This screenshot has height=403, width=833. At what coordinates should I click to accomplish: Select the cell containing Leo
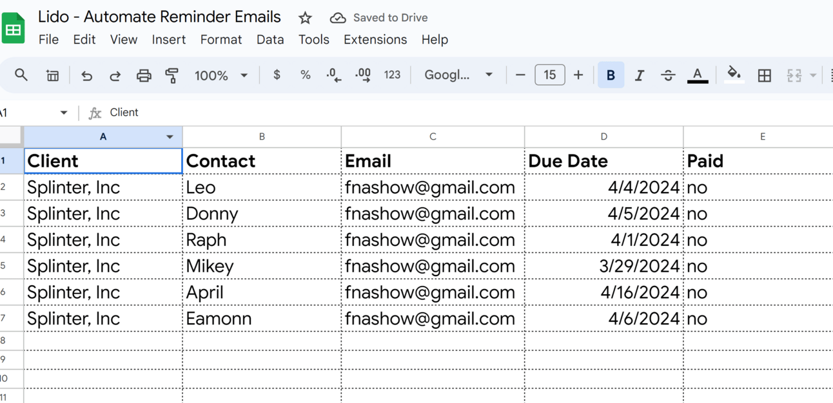click(x=262, y=187)
